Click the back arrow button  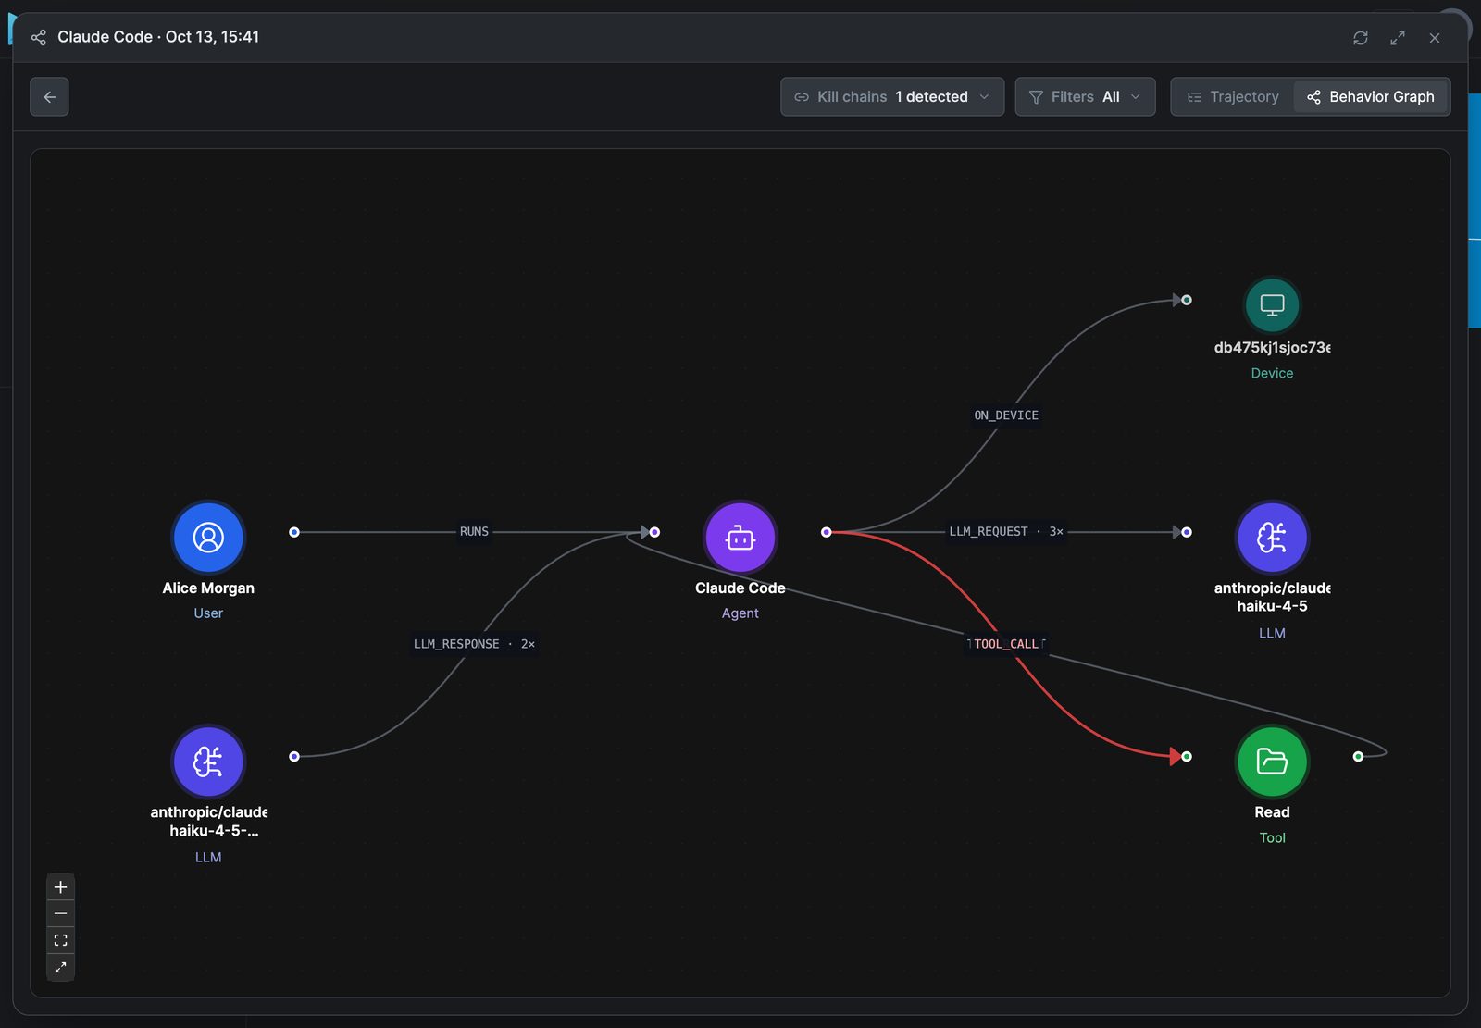49,97
